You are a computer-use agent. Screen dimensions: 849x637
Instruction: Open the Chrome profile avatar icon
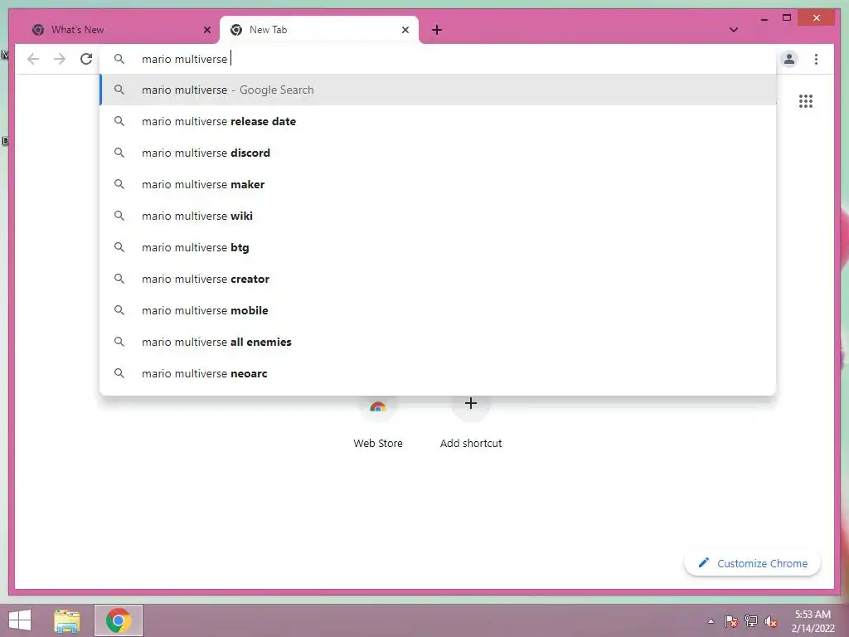pos(789,59)
